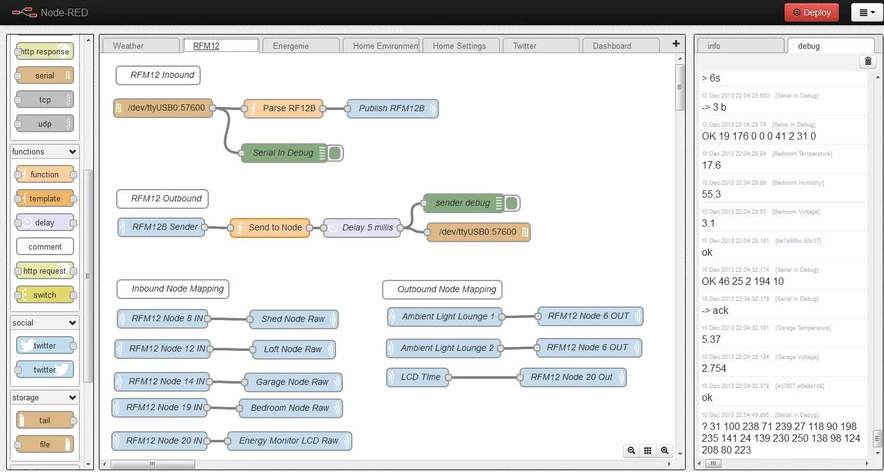Add a new flow tab

coord(675,43)
